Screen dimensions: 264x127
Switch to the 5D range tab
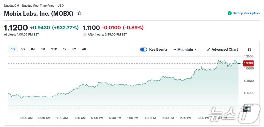[x=23, y=49]
